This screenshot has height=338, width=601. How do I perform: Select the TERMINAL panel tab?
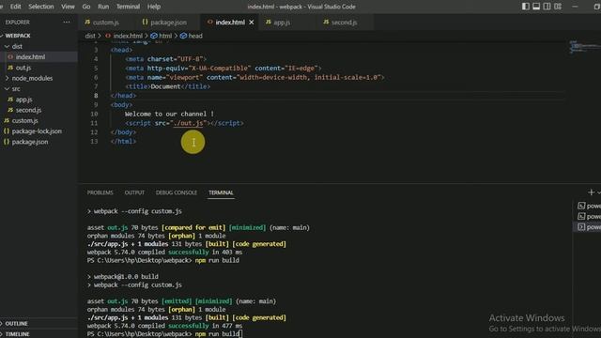221,192
